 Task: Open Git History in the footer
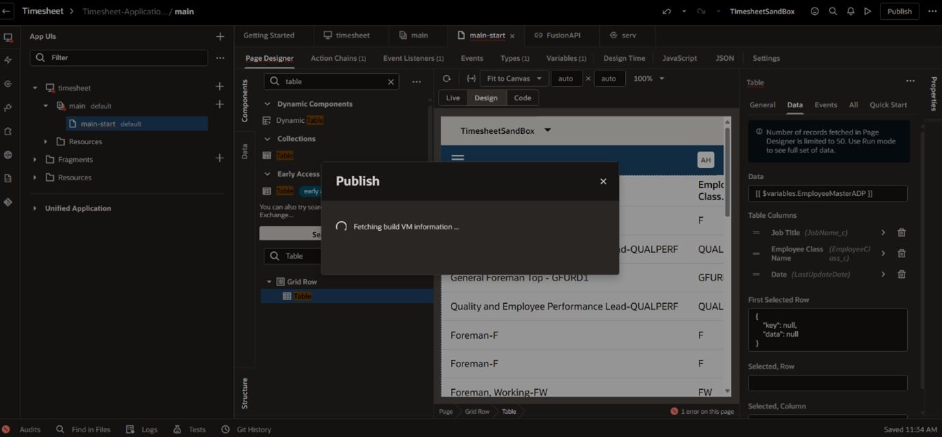pos(246,429)
